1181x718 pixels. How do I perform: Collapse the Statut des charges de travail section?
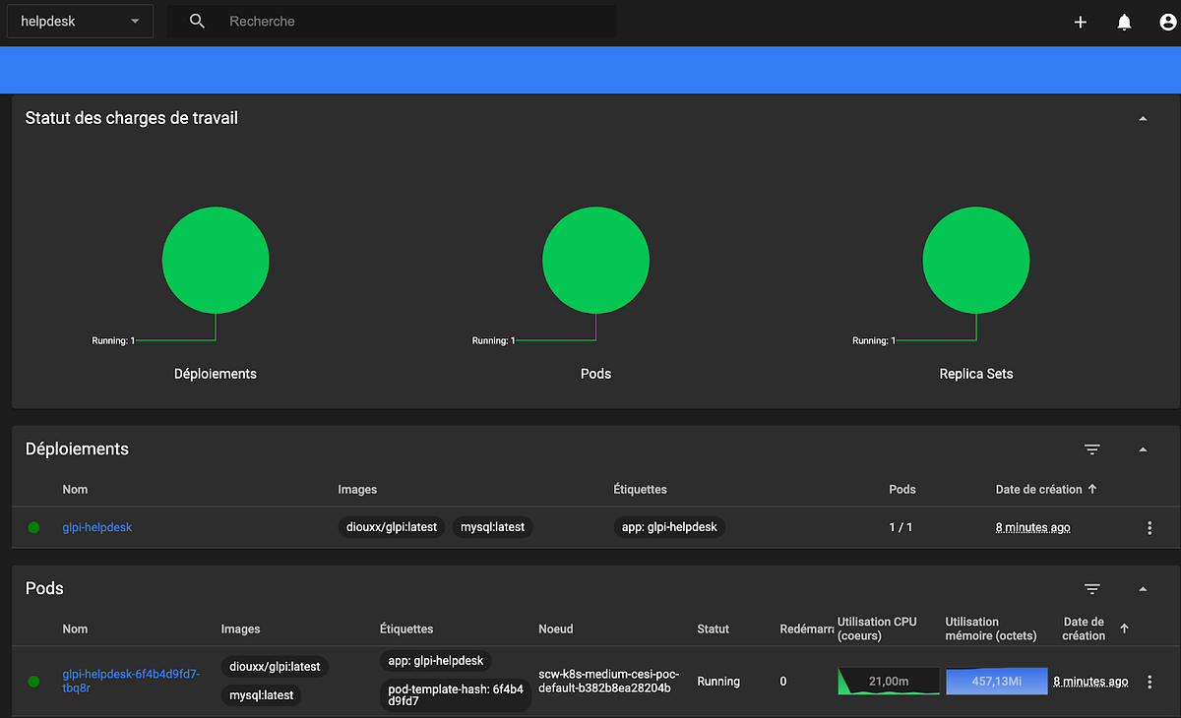(1143, 116)
